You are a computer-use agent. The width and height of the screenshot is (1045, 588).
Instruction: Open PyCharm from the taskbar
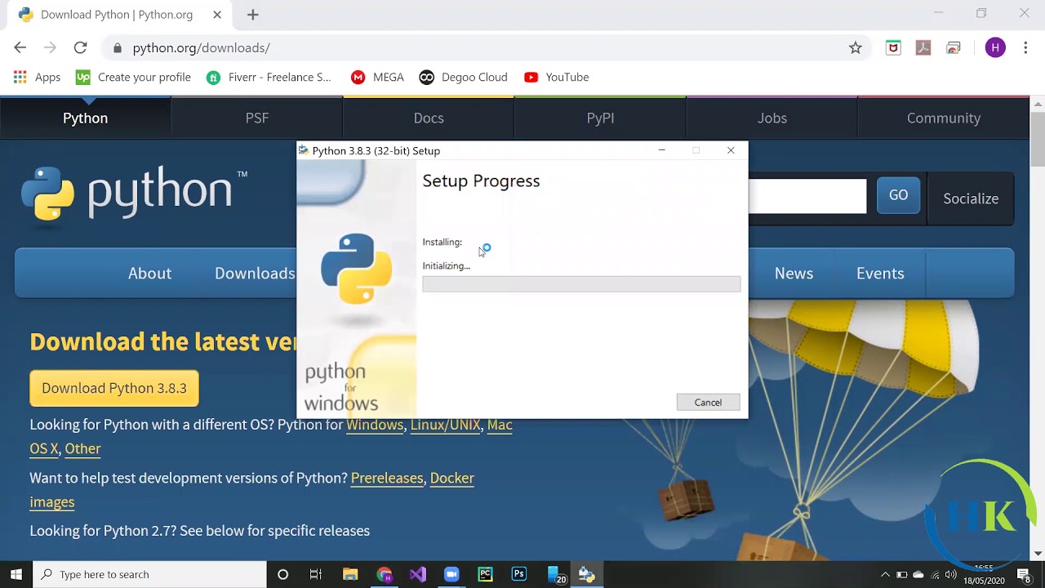(486, 574)
